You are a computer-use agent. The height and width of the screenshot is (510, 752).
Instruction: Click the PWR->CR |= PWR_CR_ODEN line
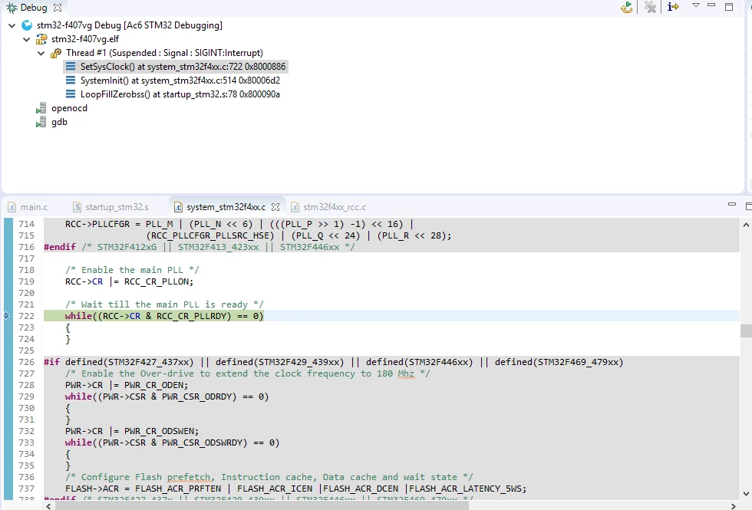tap(127, 385)
